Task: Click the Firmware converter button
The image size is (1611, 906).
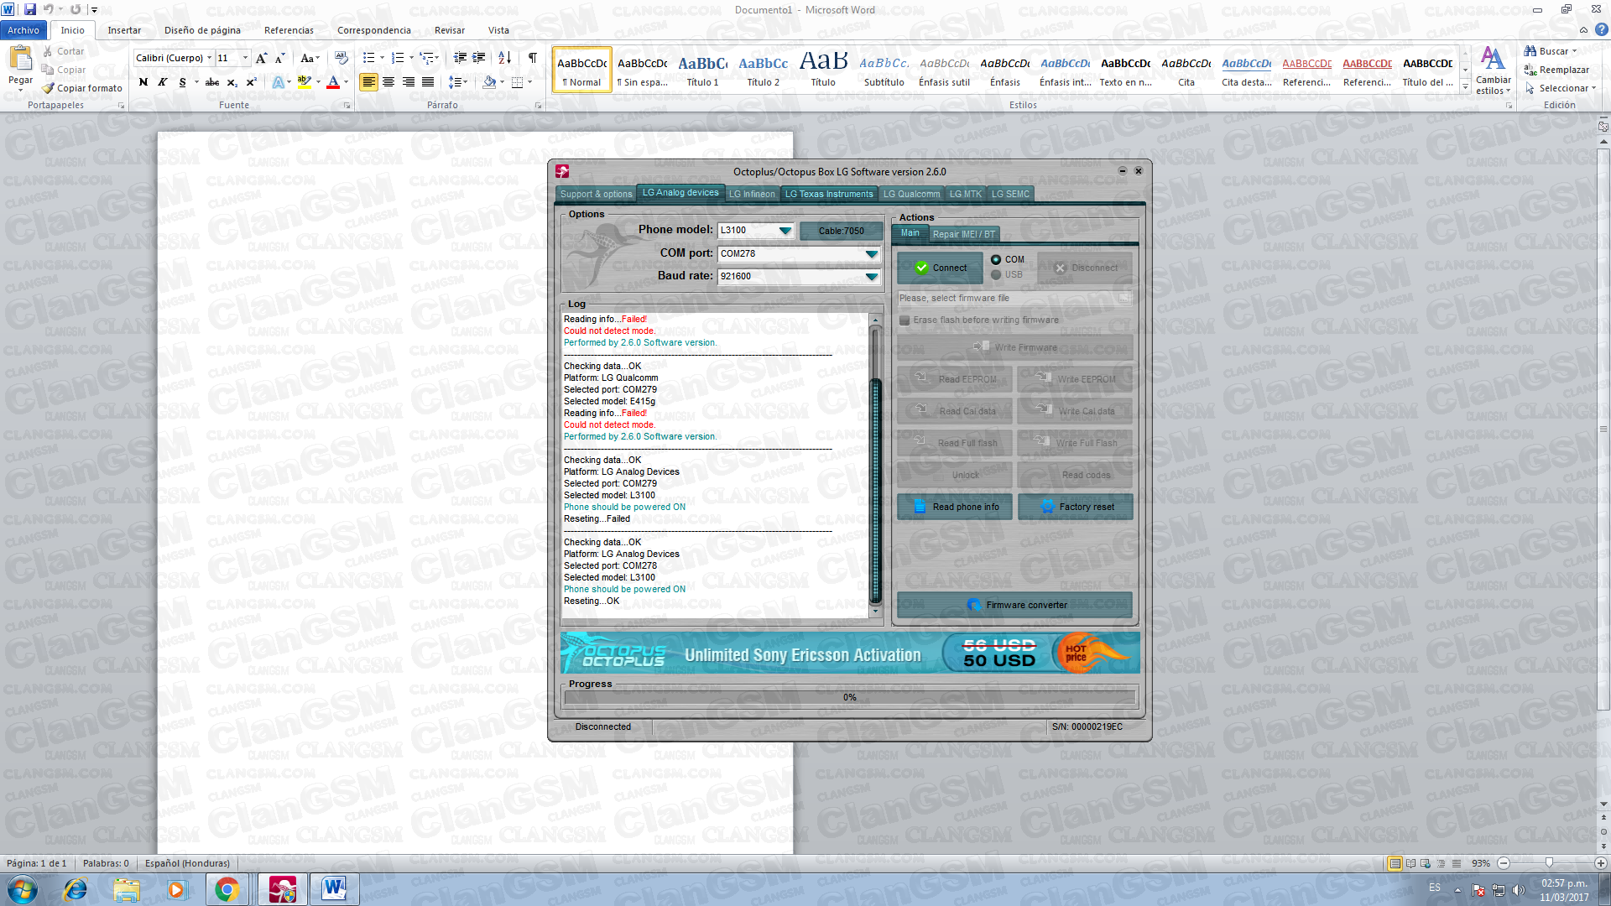Action: 1014,605
